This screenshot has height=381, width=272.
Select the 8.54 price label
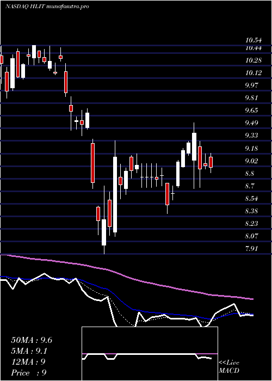tap(251, 199)
